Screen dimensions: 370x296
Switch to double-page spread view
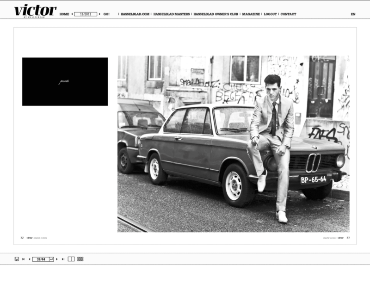(71, 259)
